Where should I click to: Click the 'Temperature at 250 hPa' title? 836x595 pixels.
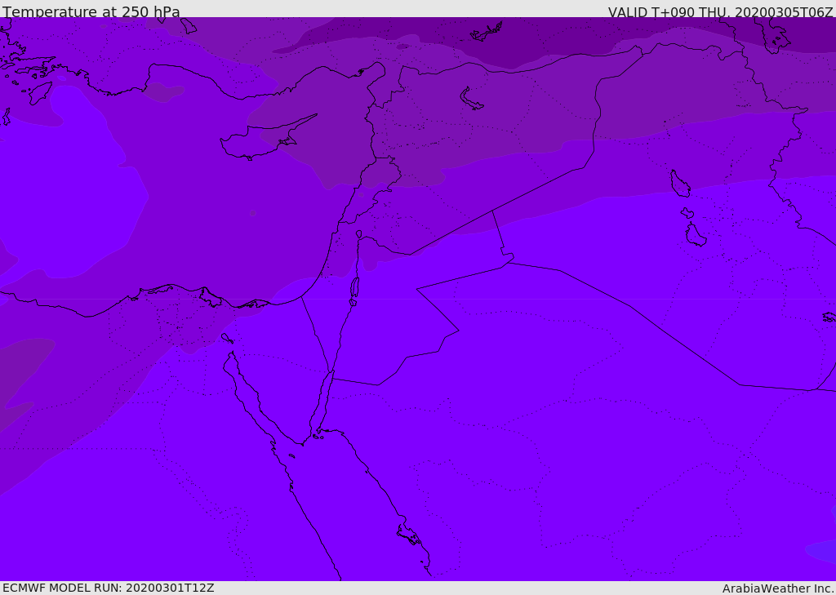coord(91,11)
